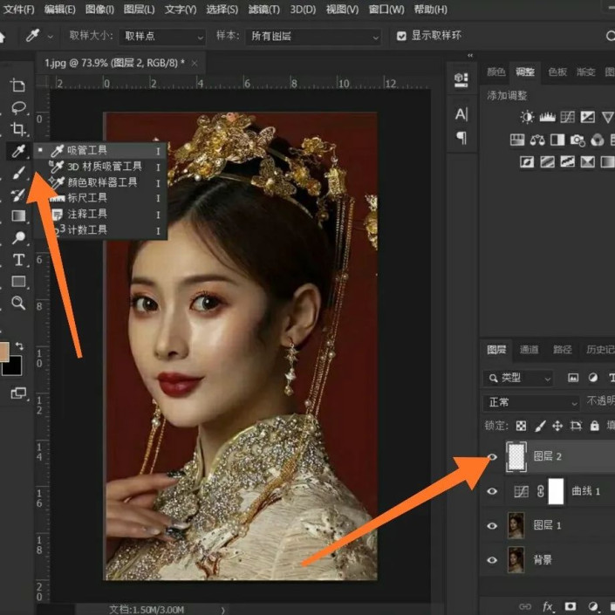Screen dimensions: 615x615
Task: Select the History Brush tool
Action: (x=18, y=195)
